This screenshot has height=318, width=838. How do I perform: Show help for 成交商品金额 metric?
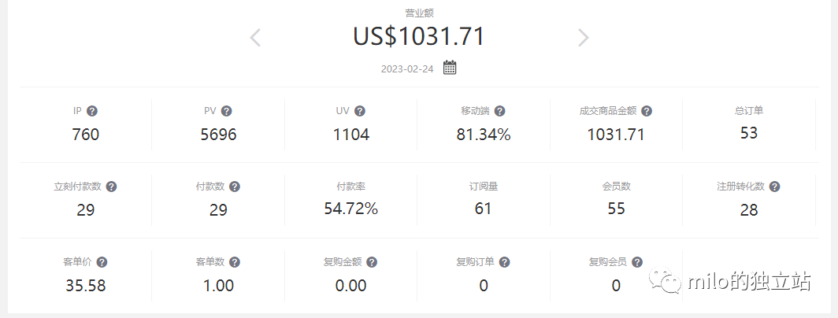[647, 111]
